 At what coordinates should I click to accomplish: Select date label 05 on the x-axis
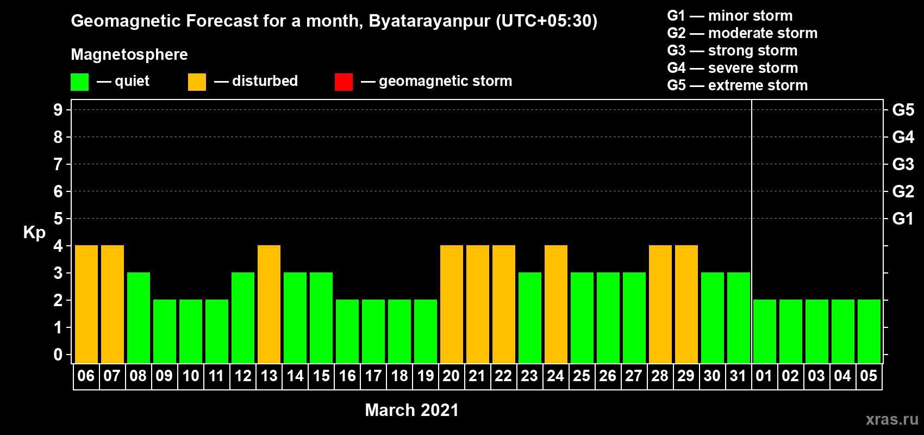tap(869, 376)
